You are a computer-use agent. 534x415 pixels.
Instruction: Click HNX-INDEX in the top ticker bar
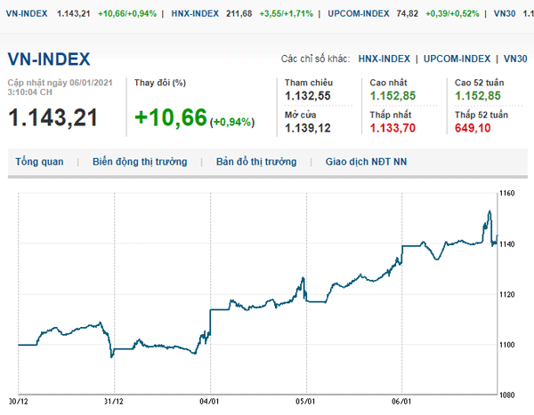(193, 14)
